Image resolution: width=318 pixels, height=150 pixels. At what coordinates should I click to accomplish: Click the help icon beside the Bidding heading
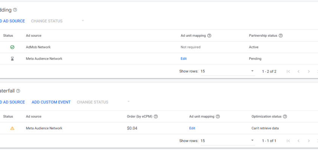[15, 10]
